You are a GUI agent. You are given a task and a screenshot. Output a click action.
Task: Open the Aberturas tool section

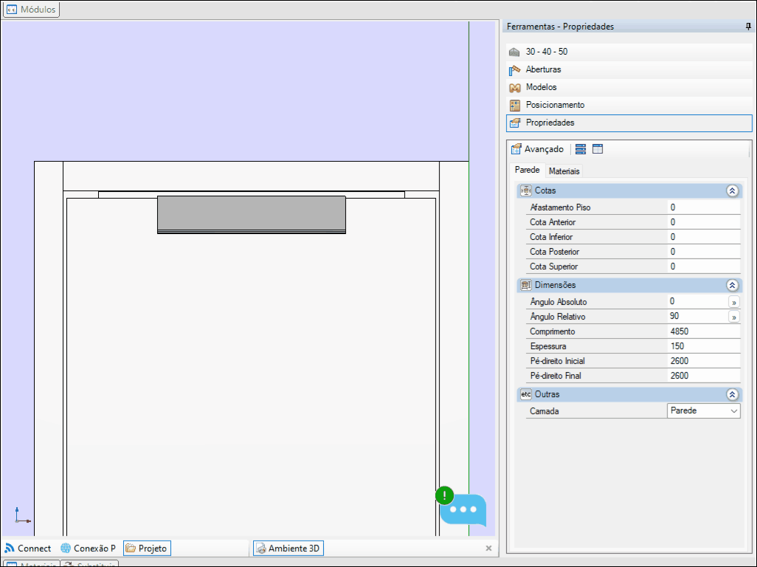[x=543, y=69]
